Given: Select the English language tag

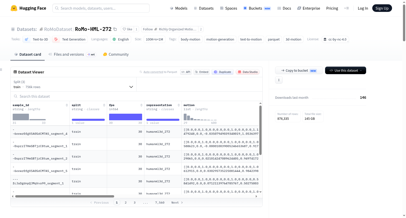Looking at the screenshot, I should coord(121,39).
